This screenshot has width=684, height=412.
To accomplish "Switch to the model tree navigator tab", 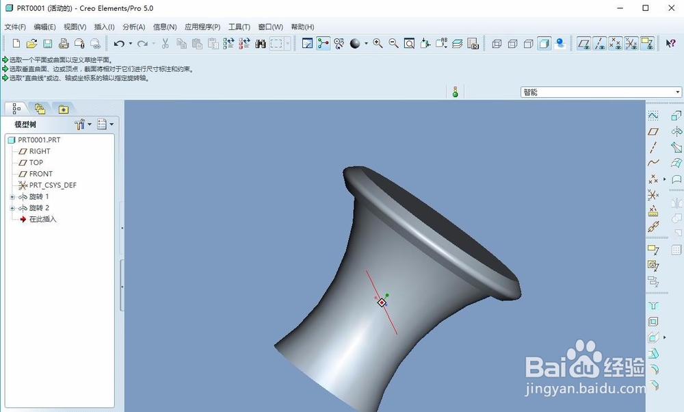I will pos(16,108).
